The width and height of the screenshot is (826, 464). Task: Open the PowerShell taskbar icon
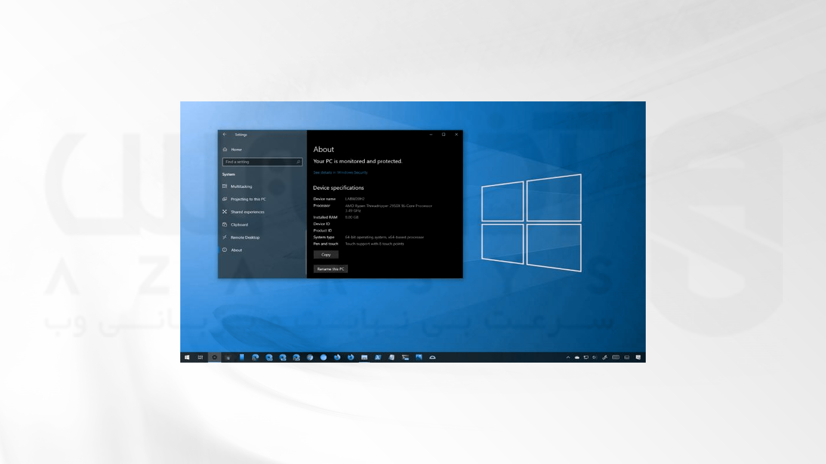tap(378, 357)
